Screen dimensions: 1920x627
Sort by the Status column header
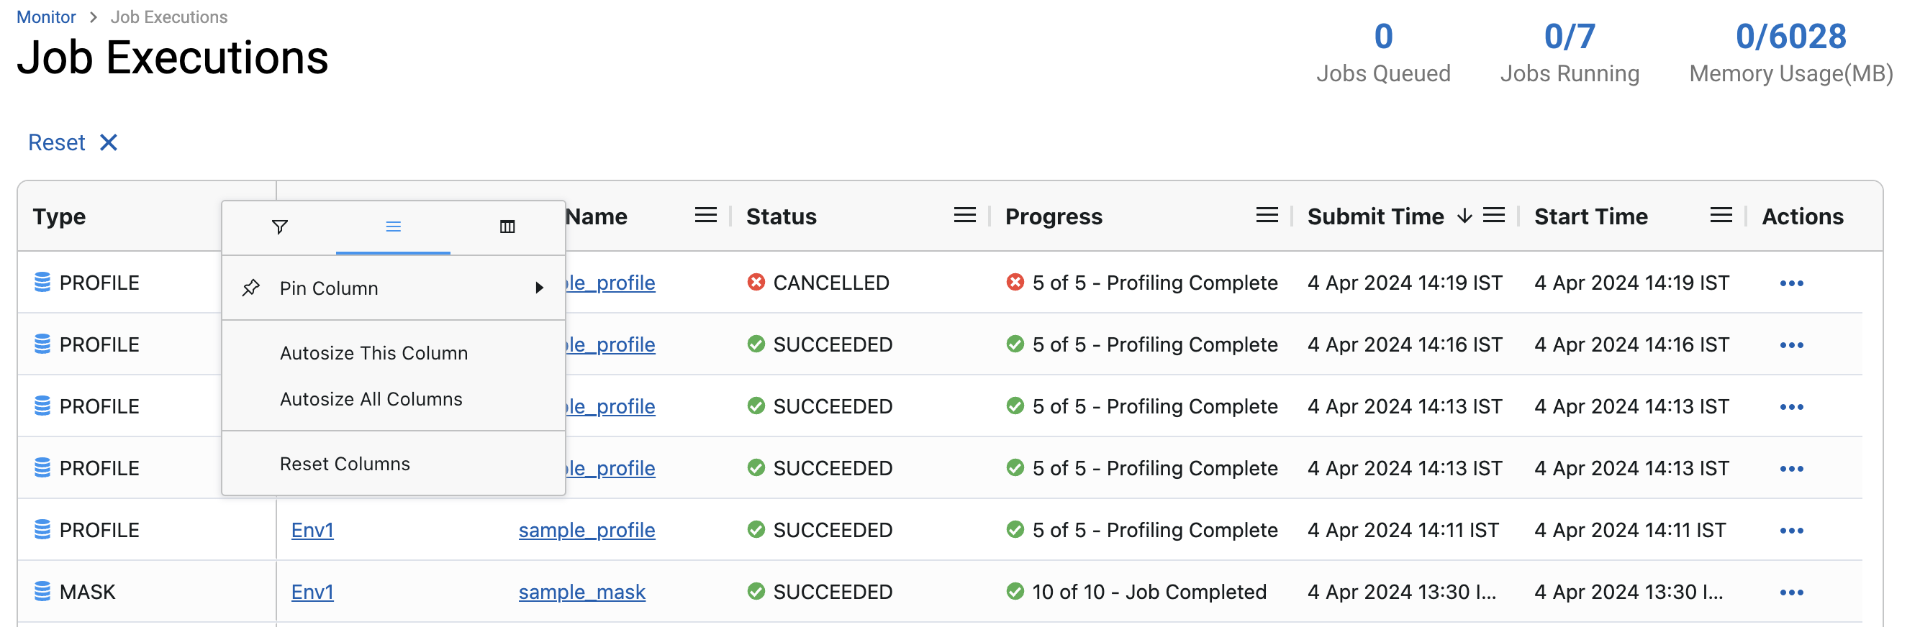[x=781, y=216]
